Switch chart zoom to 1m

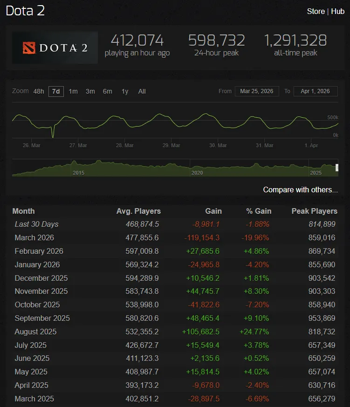73,91
